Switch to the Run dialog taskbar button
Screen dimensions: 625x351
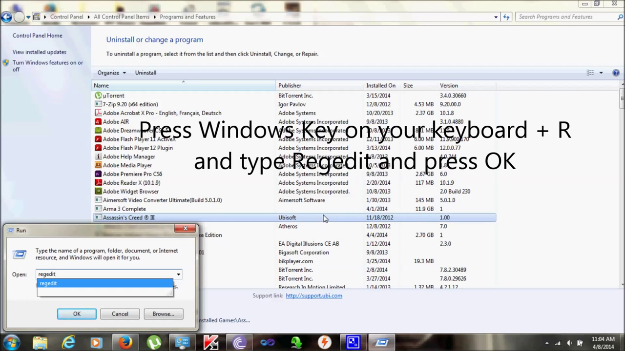(x=382, y=343)
